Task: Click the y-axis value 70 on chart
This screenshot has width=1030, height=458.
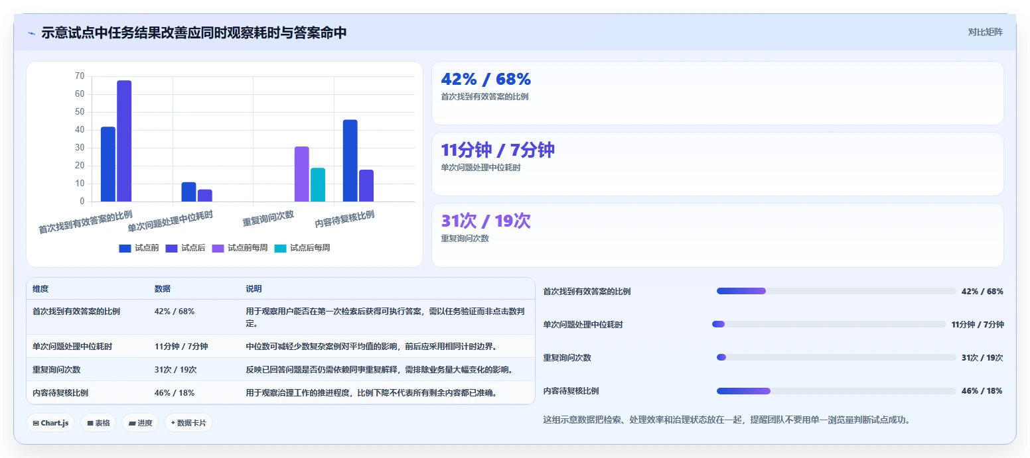Action: 80,76
